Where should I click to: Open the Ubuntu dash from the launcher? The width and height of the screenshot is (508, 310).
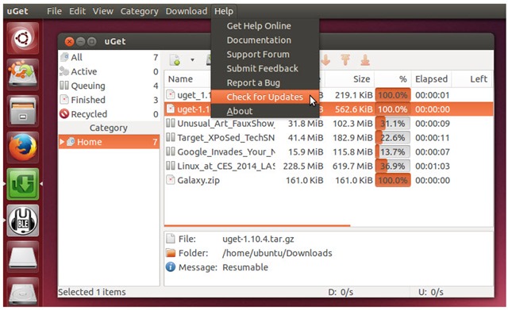23,39
